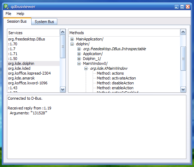Collapse the dolphin/ tree node
Image resolution: width=194 pixels, height=167 pixels.
pyautogui.click(x=72, y=44)
